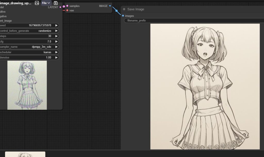The image size is (264, 157).
Task: Change sampler_name dpmpp_3m_sde selection
Action: [29, 47]
